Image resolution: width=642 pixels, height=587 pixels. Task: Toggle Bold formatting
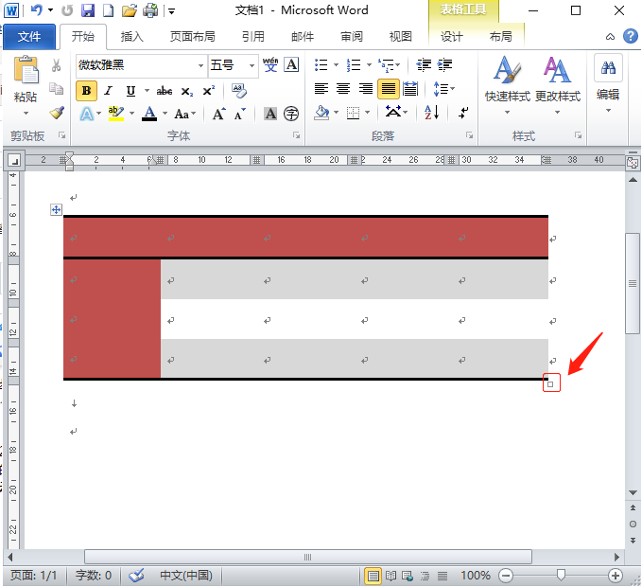click(x=86, y=91)
